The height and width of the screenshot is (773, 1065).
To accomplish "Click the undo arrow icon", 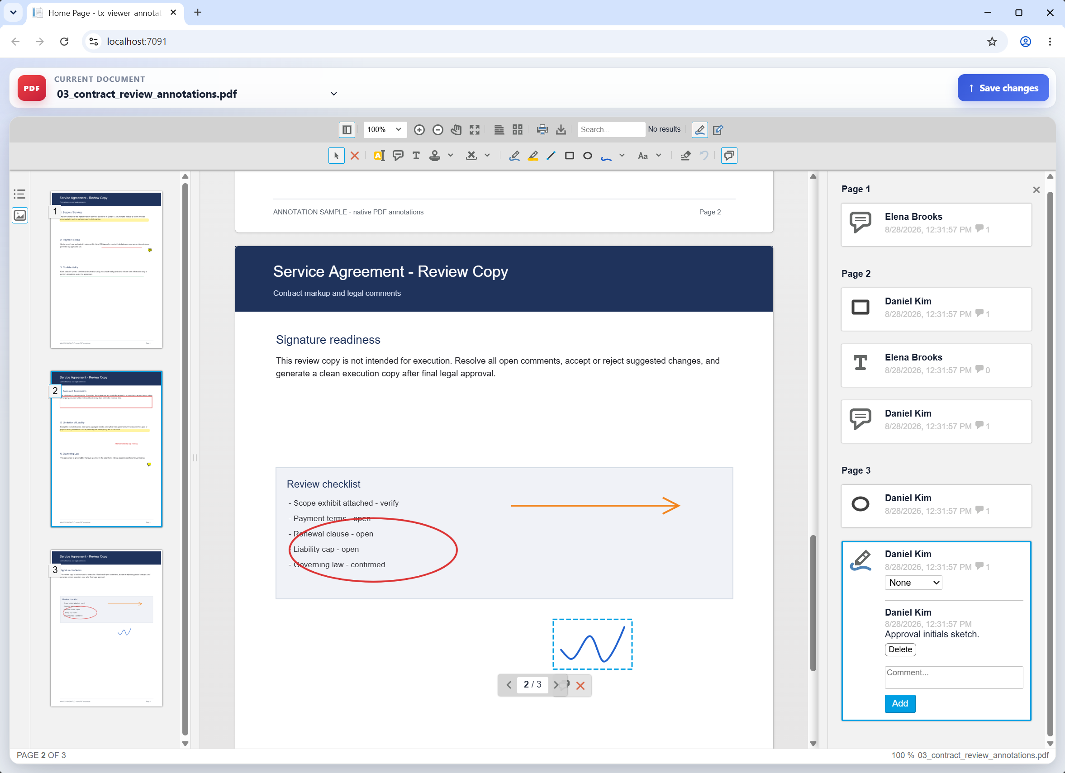I will (704, 156).
